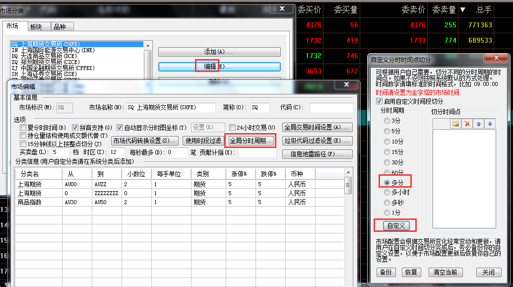Select the 30分 period radio
The image size is (513, 287).
click(387, 163)
